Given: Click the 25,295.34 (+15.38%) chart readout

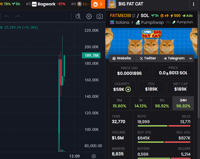Looking at the screenshot, I should pos(21,27).
